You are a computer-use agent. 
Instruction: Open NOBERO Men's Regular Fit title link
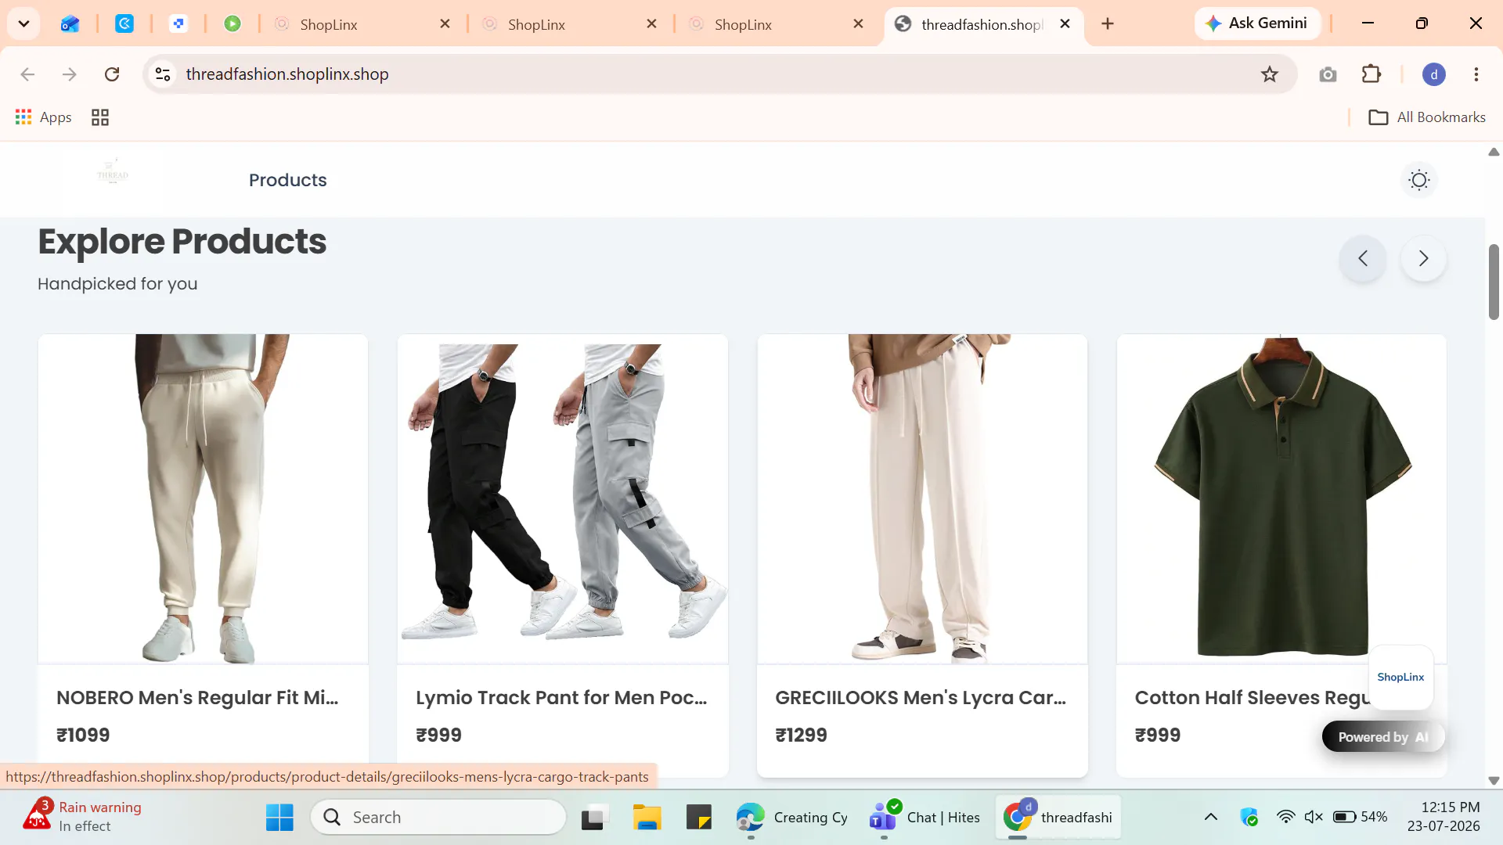click(x=197, y=697)
